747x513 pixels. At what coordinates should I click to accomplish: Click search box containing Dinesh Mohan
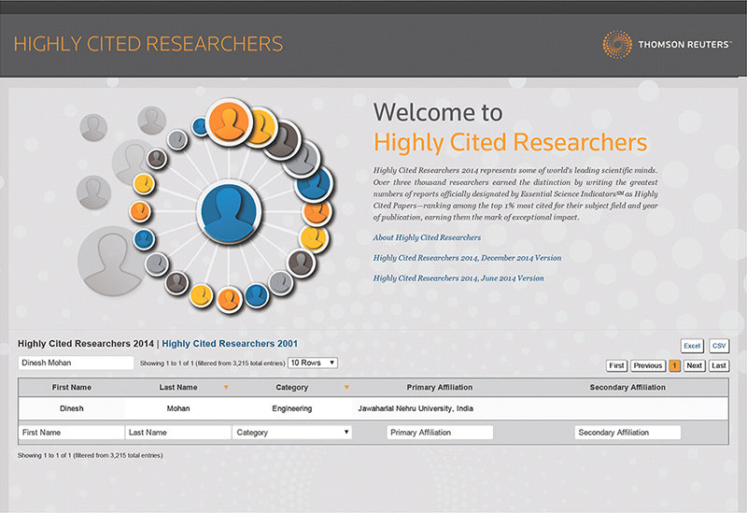coord(76,363)
